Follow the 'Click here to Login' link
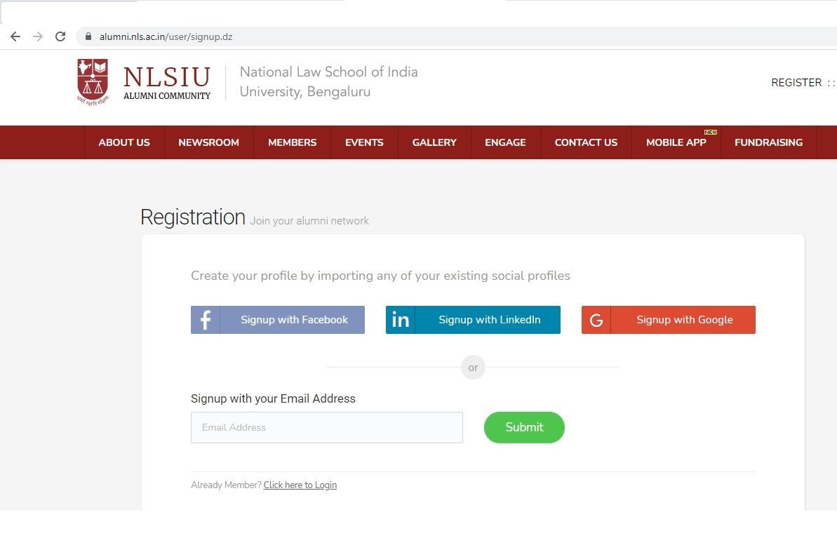The image size is (837, 538). tap(300, 485)
